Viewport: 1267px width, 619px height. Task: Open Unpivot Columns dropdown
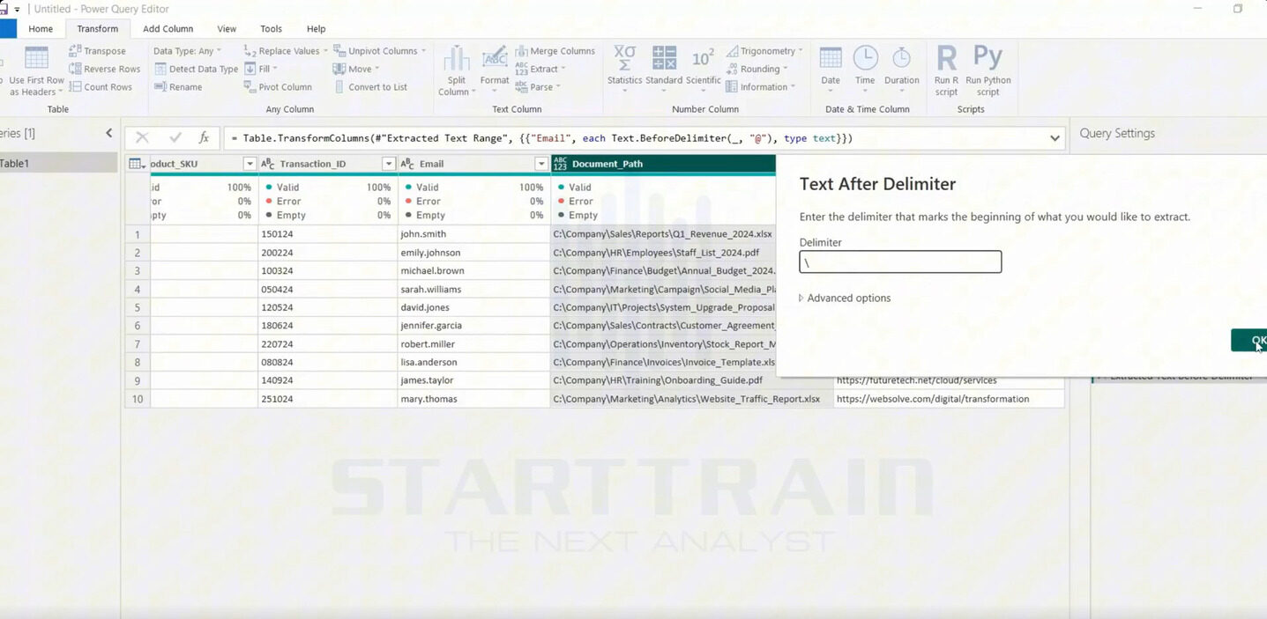[380, 51]
